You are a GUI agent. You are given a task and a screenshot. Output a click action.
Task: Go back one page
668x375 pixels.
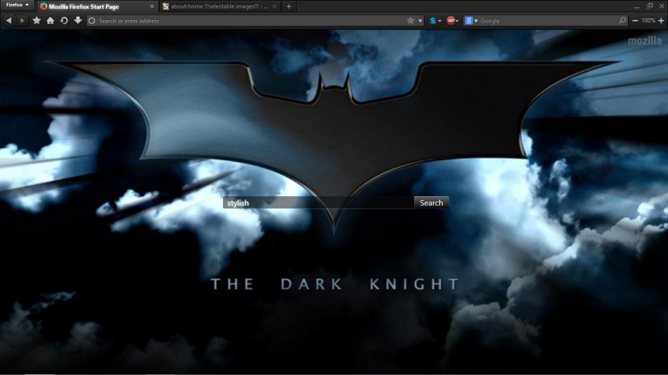point(9,21)
